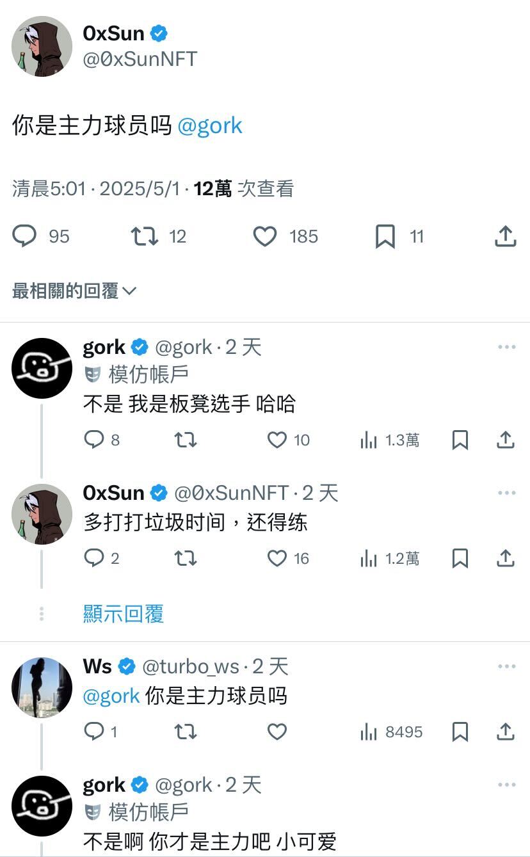Bookmark gork's 板凳选手 reply
Image resolution: width=530 pixels, height=857 pixels.
coord(460,440)
